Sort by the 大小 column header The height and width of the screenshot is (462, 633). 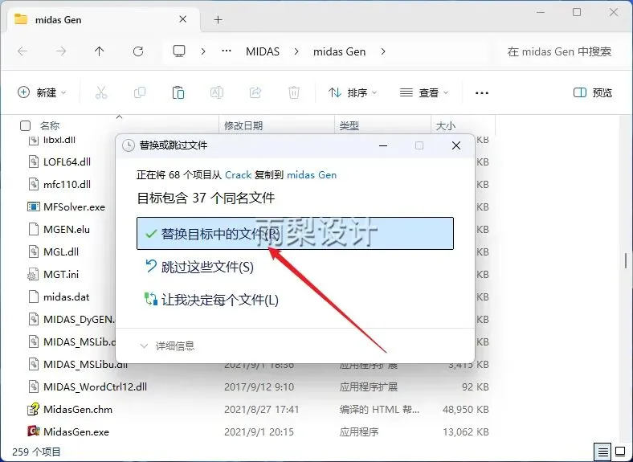[446, 126]
